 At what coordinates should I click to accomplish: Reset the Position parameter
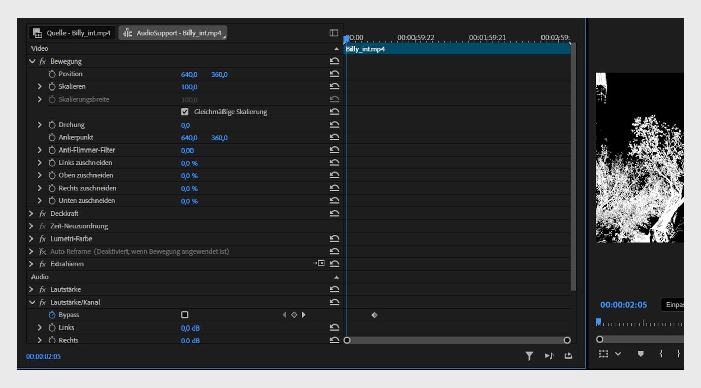coord(334,74)
